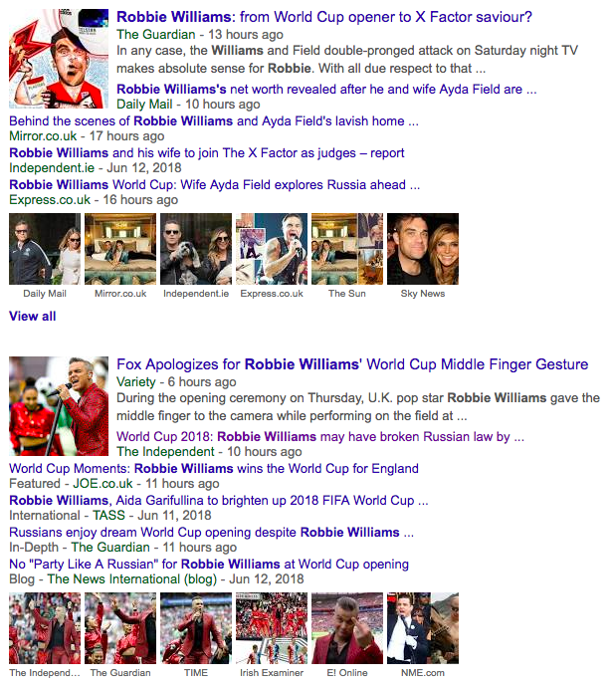Open Guardian Russians enjoy dream opening article
The width and height of the screenshot is (612, 687).
pyautogui.click(x=211, y=533)
